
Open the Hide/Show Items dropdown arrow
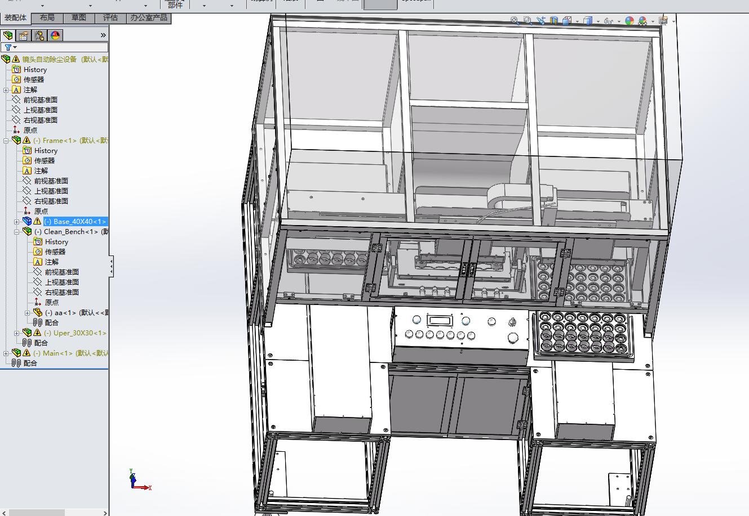point(619,21)
